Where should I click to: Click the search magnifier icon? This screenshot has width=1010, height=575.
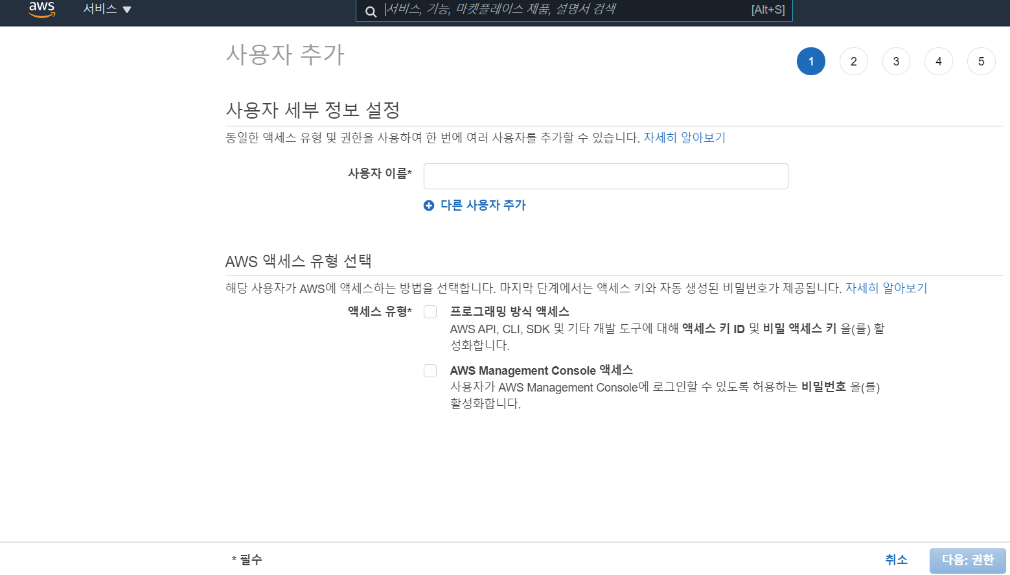pos(371,12)
